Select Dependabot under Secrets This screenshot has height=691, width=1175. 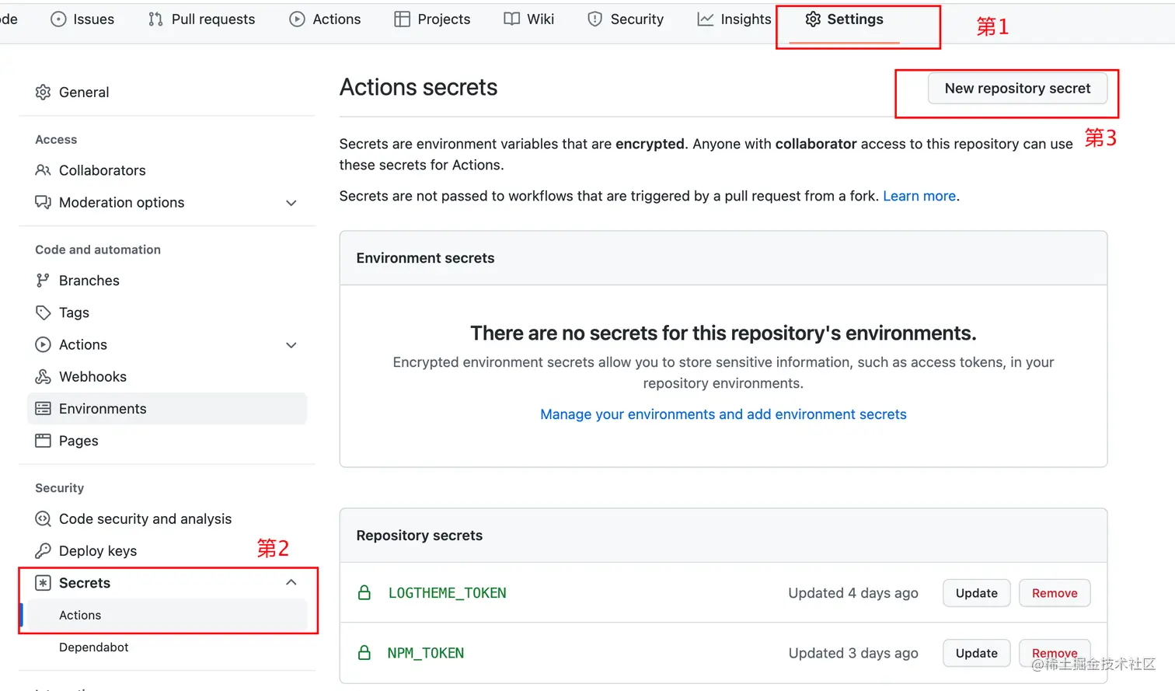click(94, 647)
